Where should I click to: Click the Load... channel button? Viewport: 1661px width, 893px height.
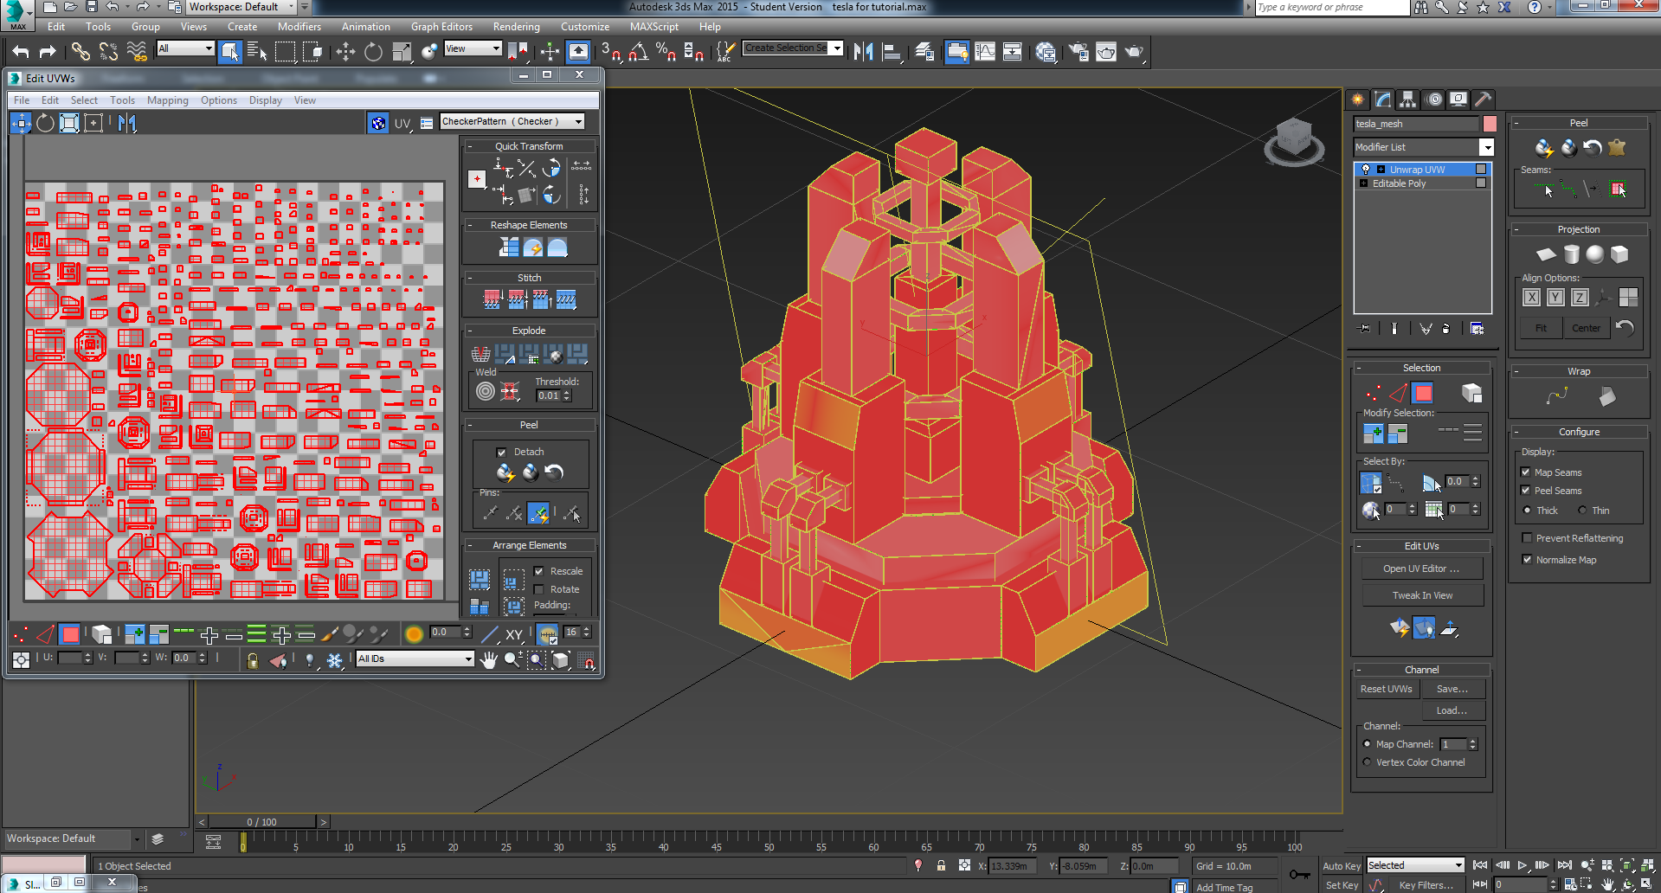[x=1452, y=710]
